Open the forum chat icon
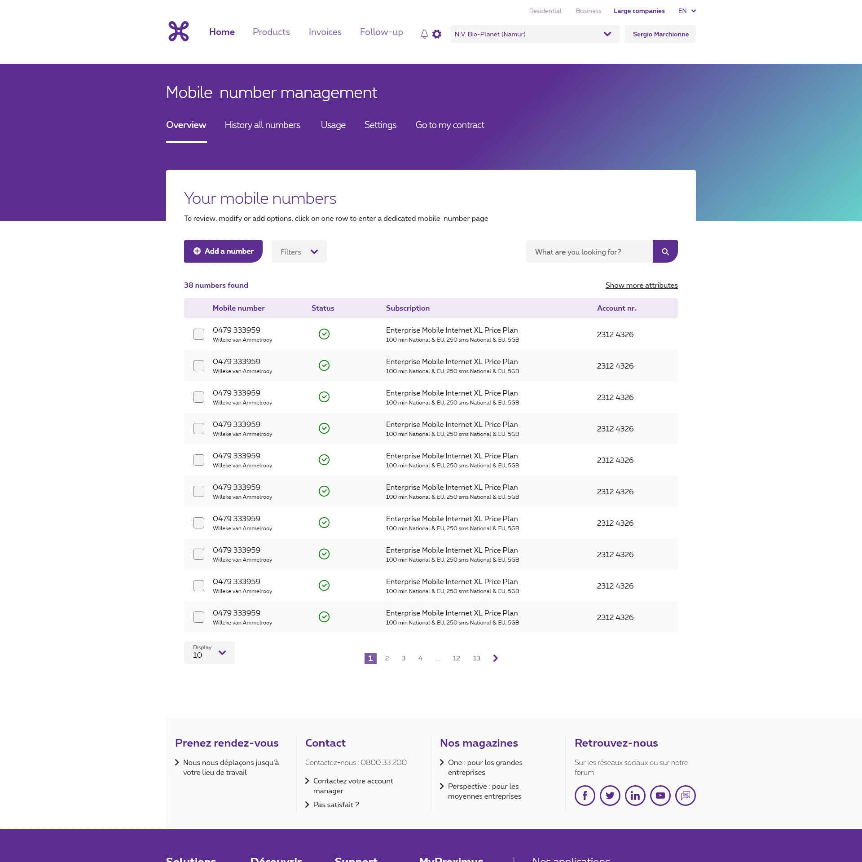Screen dimensions: 862x862 pos(685,796)
